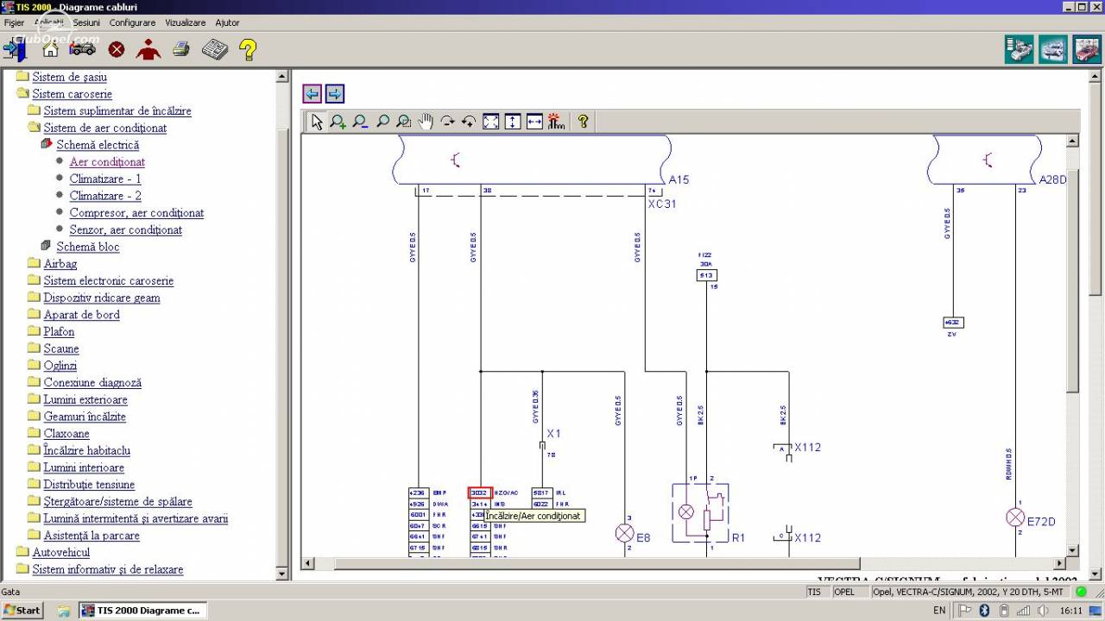1105x621 pixels.
Task: Click the plain magnifier zoom tool
Action: click(x=382, y=122)
